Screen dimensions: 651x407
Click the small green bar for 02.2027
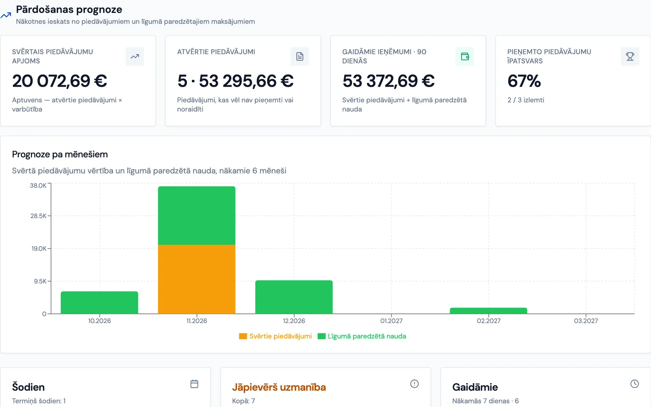[488, 311]
